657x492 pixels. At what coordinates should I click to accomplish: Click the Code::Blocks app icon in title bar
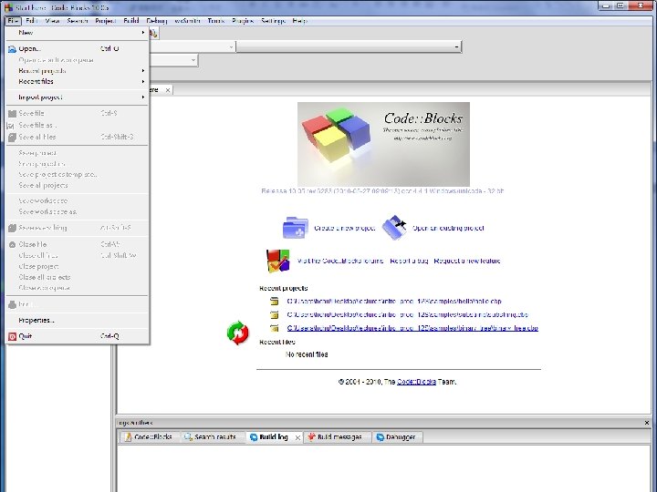click(8, 7)
